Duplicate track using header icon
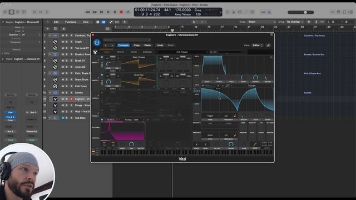This screenshot has width=356, height=200. (x=56, y=29)
